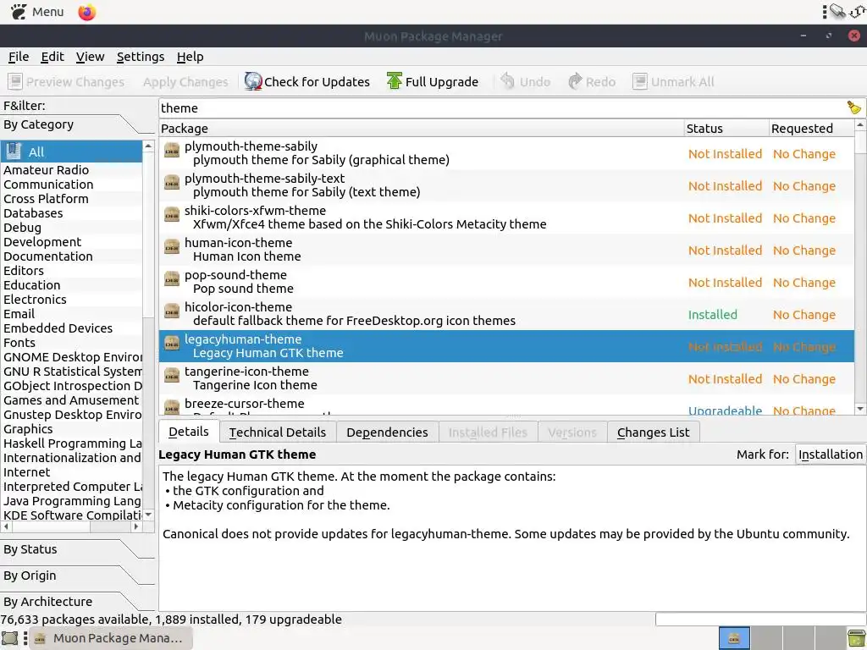Open the File menu
Image resolution: width=867 pixels, height=650 pixels.
pyautogui.click(x=19, y=57)
